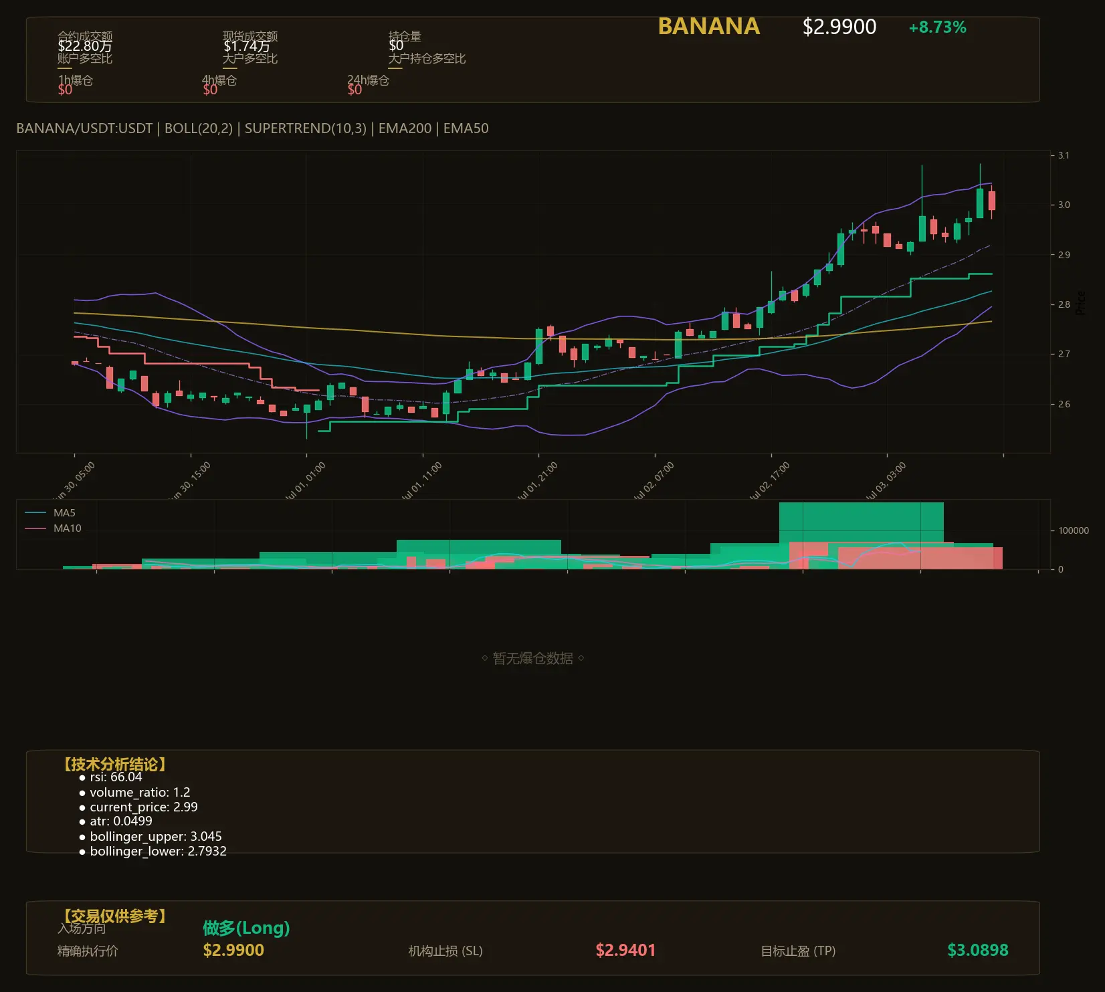Click the 1h爆仓 liquidation label

[76, 80]
